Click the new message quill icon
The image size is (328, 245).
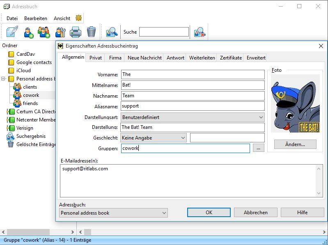pyautogui.click(x=12, y=32)
